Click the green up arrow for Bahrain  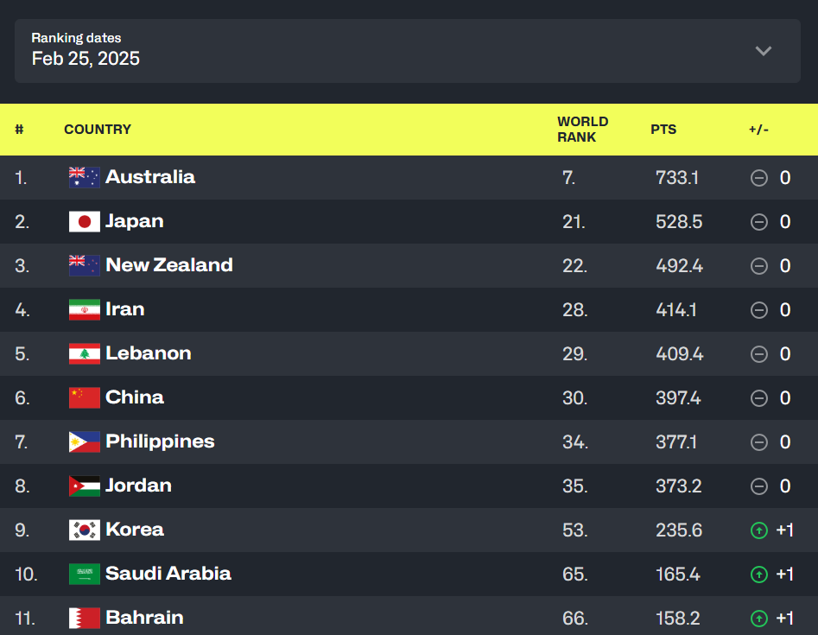[x=759, y=619]
